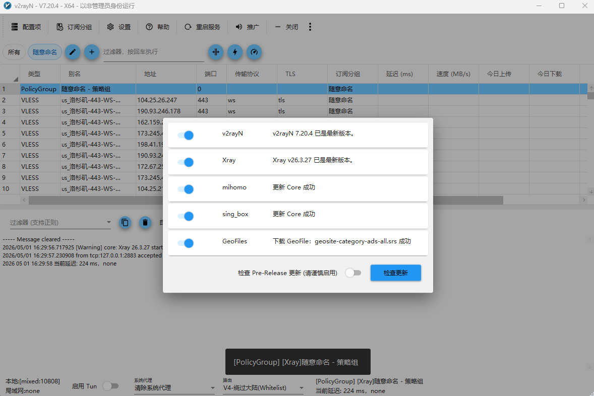Click the select-all corner of the server table
The image size is (594, 396).
(x=10, y=74)
